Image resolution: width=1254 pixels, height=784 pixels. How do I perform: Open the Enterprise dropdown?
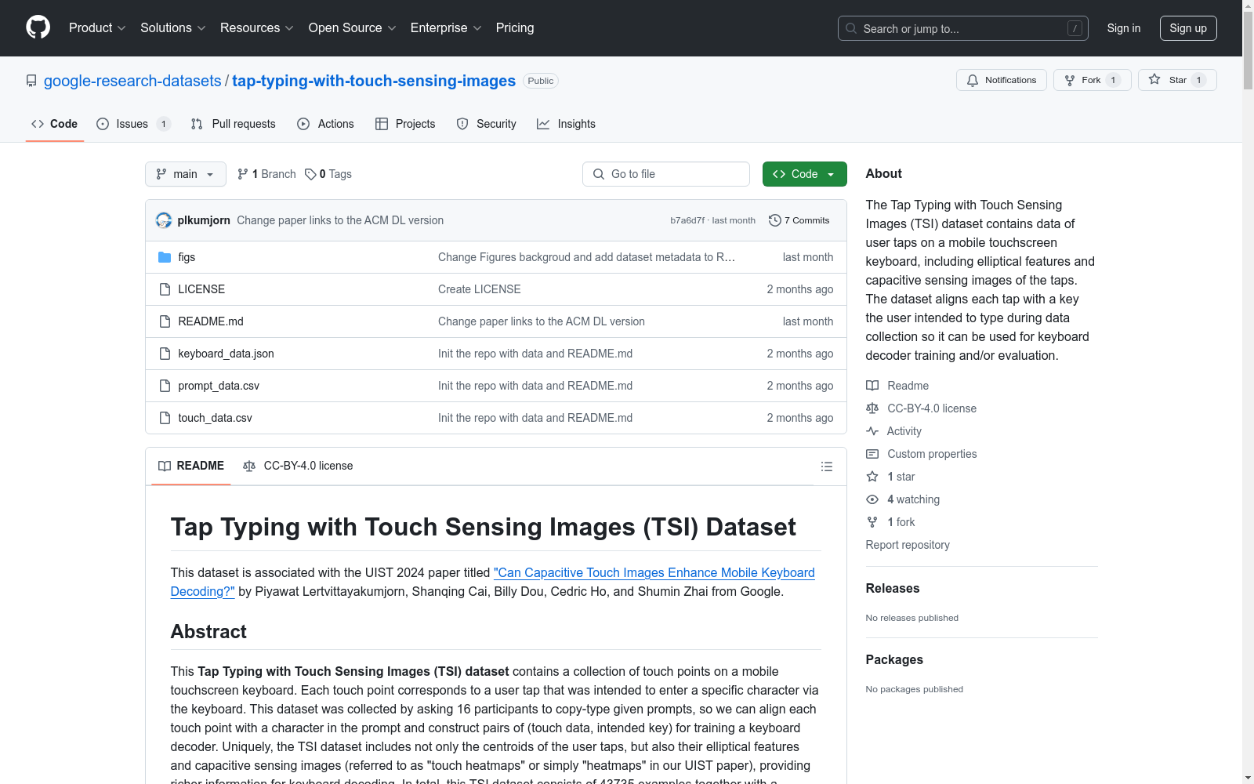[446, 28]
